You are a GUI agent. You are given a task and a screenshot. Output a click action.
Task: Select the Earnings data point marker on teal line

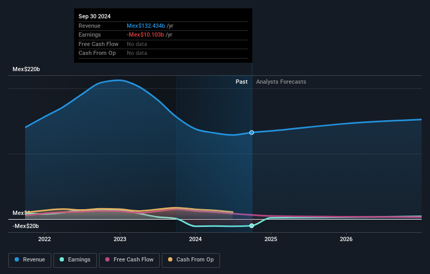coord(251,226)
